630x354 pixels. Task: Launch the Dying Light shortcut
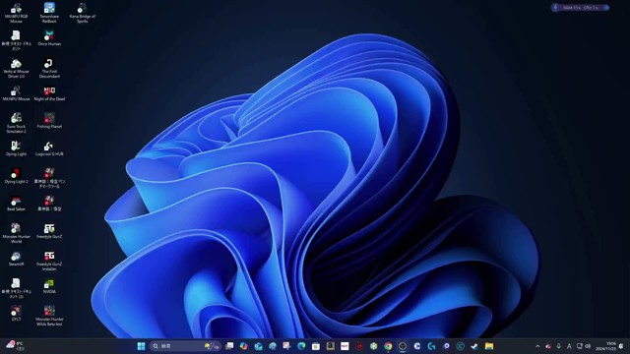point(16,148)
